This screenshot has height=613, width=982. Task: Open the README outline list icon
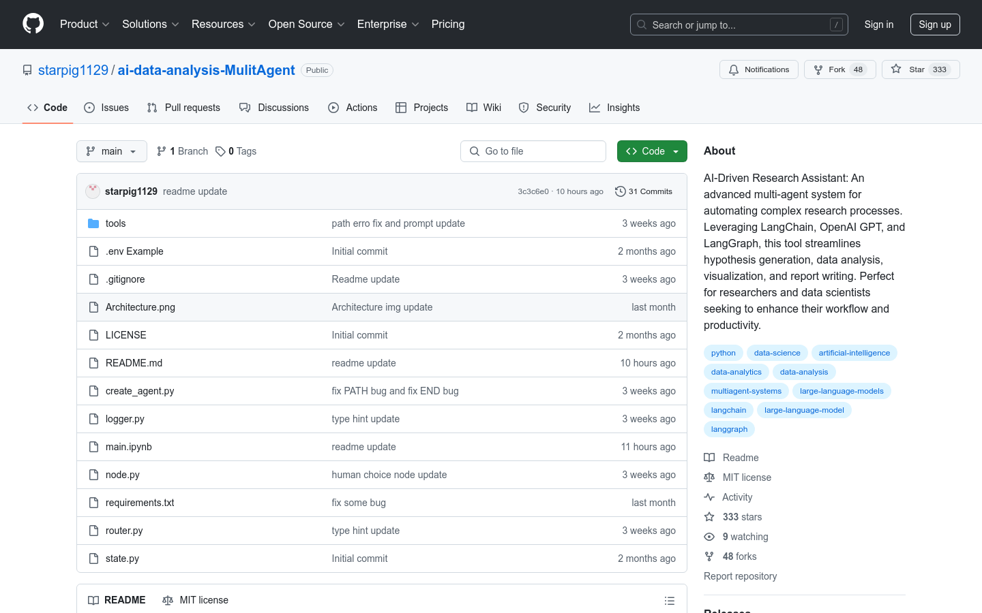[x=670, y=600]
